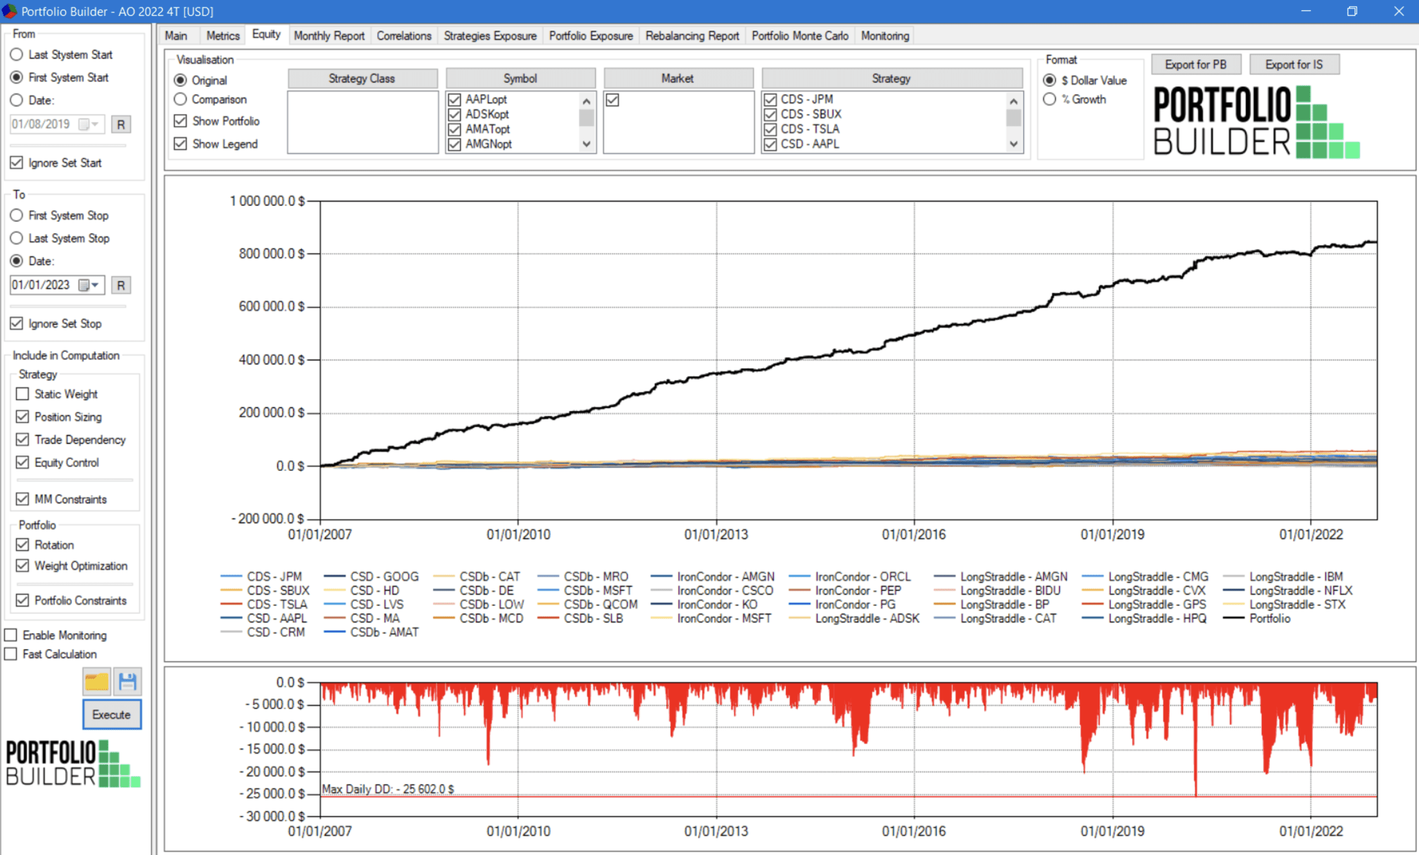
Task: Save portfolio with floppy disk icon
Action: [127, 681]
